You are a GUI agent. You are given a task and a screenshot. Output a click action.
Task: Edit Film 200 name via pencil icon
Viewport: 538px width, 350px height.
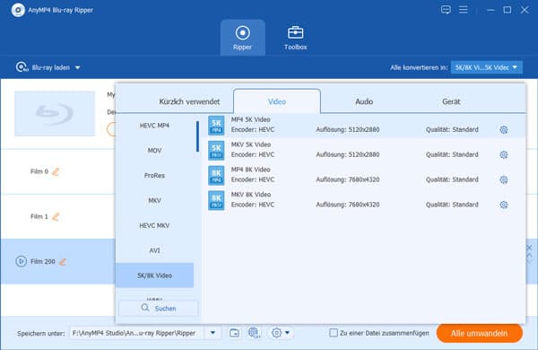pos(63,262)
